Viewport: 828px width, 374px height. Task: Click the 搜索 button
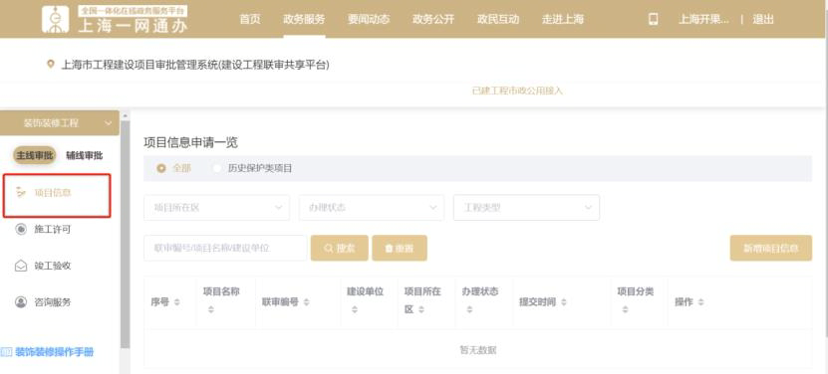coord(340,248)
